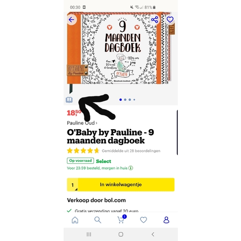
Task: Select the third image carousel dot
Action: (130, 100)
